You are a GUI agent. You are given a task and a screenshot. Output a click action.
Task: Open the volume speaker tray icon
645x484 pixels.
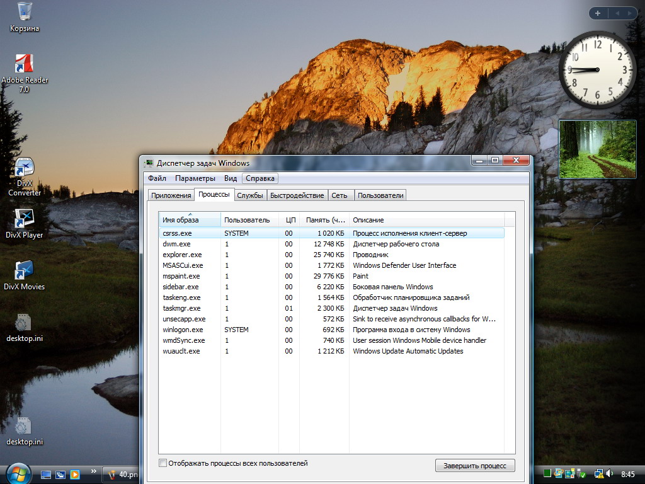tap(609, 474)
